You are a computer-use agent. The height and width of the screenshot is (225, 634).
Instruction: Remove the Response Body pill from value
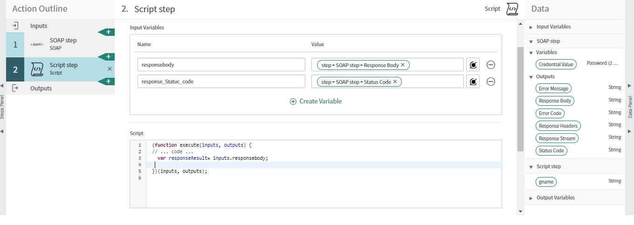[x=402, y=65]
